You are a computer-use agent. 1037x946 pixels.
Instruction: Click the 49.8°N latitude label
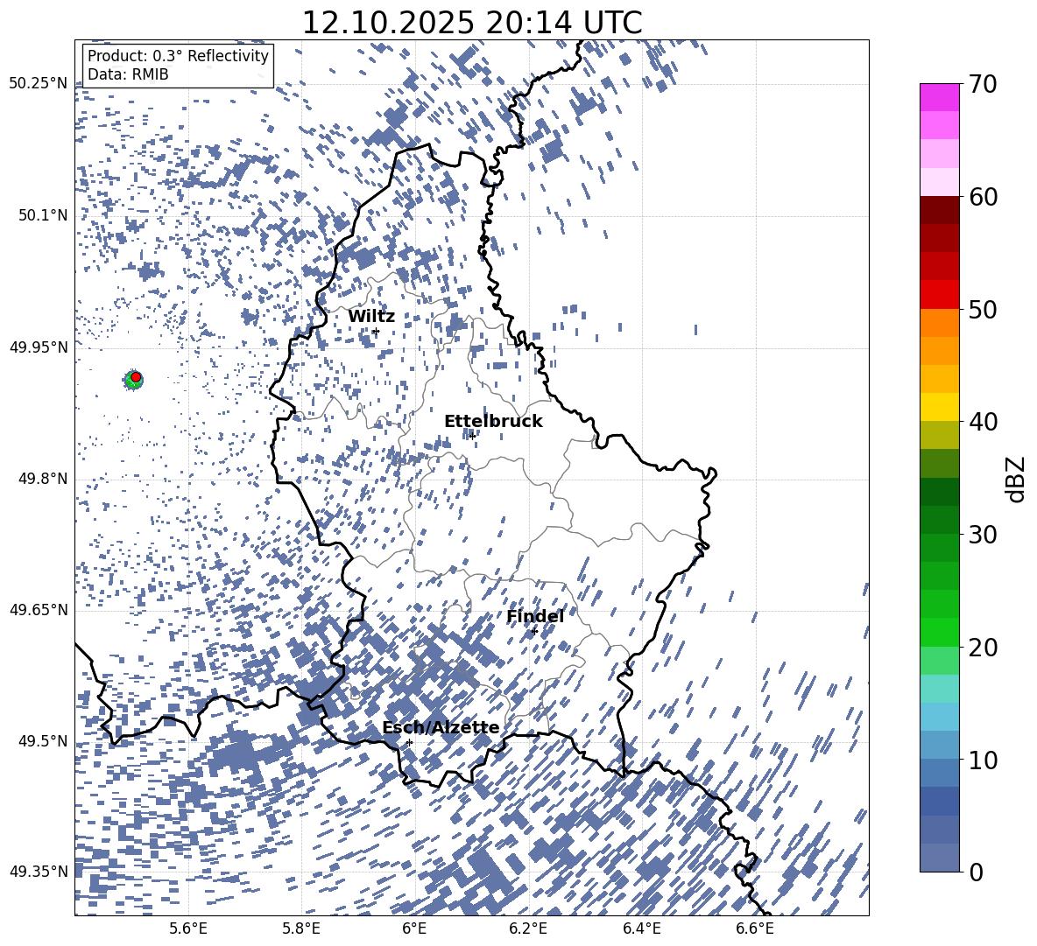coord(43,479)
